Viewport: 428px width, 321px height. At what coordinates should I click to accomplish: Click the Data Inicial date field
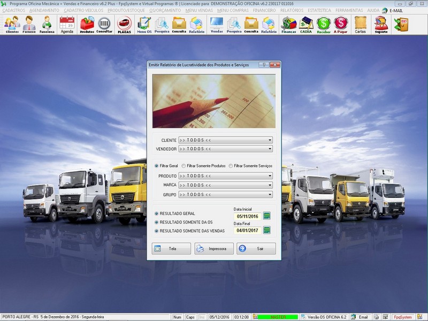(248, 216)
